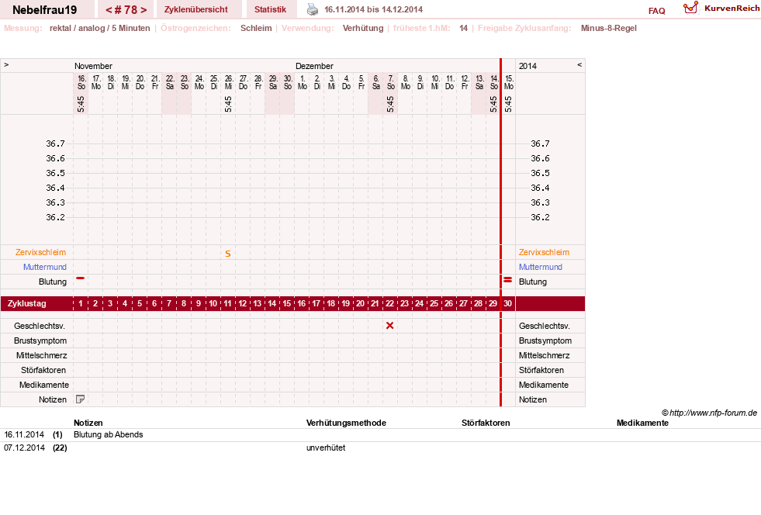Click the 'Verhütung' usage value
Screen dimensions: 761x515
click(x=363, y=28)
